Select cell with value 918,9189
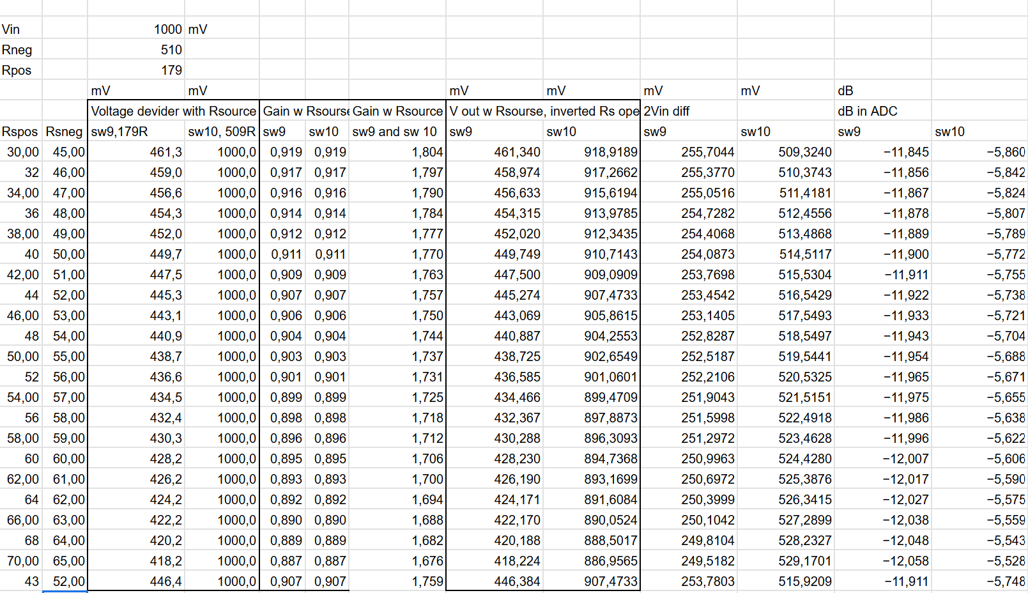This screenshot has width=1028, height=593. (x=592, y=152)
